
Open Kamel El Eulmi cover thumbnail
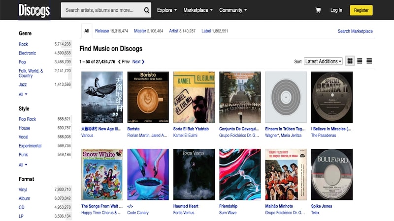coord(194,97)
